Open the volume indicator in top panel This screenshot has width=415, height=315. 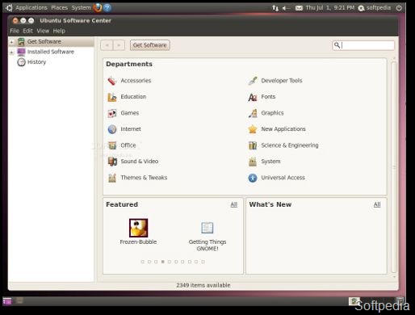(286, 8)
